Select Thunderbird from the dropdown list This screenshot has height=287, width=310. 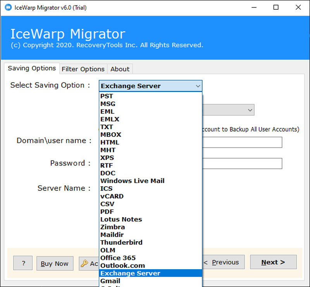coord(150,243)
